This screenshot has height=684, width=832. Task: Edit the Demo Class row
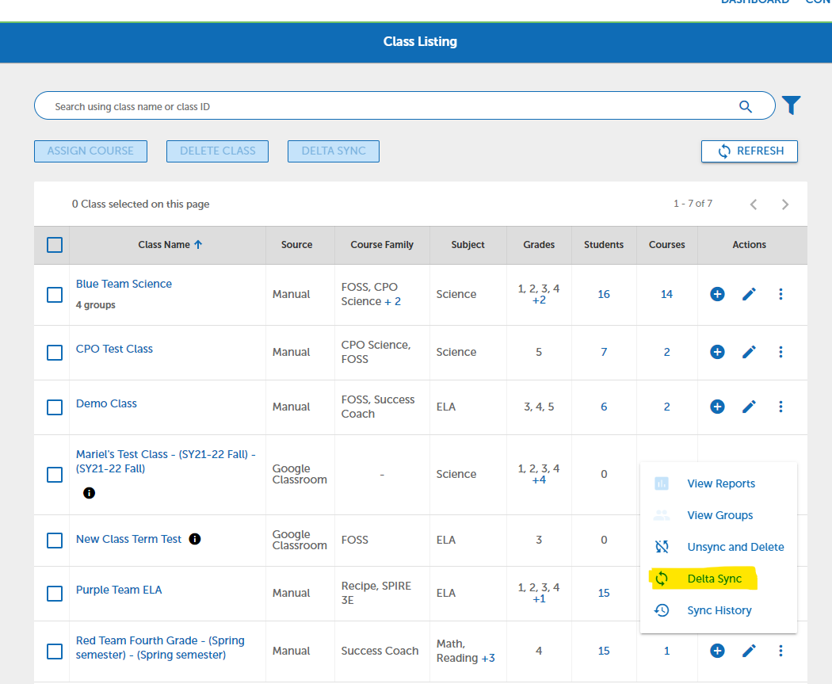(x=750, y=407)
